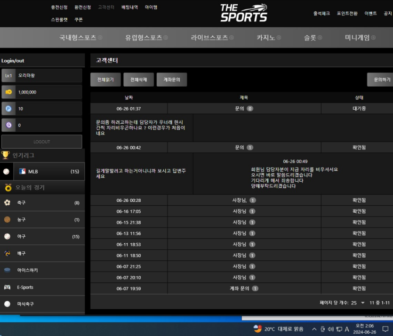Viewport: 393px width, 336px height.
Task: Open the 카지노 main menu tab
Action: tap(269, 38)
